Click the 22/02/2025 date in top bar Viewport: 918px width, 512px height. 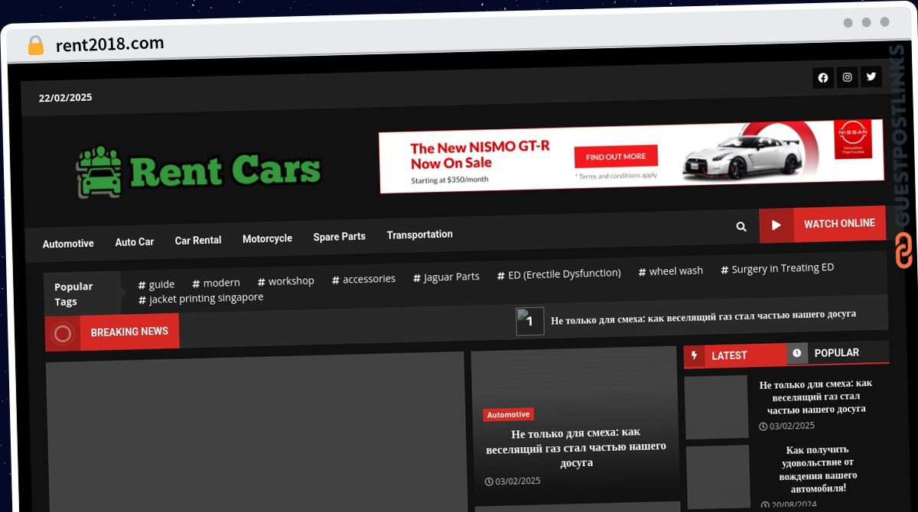click(x=65, y=98)
